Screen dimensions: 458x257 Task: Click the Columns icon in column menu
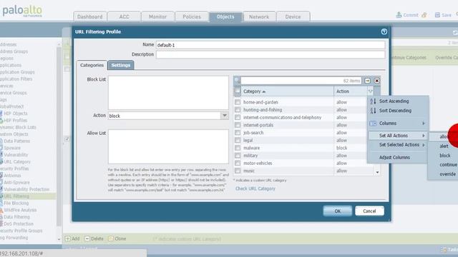(x=373, y=124)
